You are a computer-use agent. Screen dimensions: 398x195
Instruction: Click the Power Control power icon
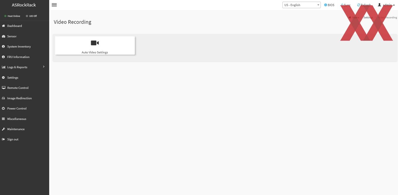click(4, 108)
